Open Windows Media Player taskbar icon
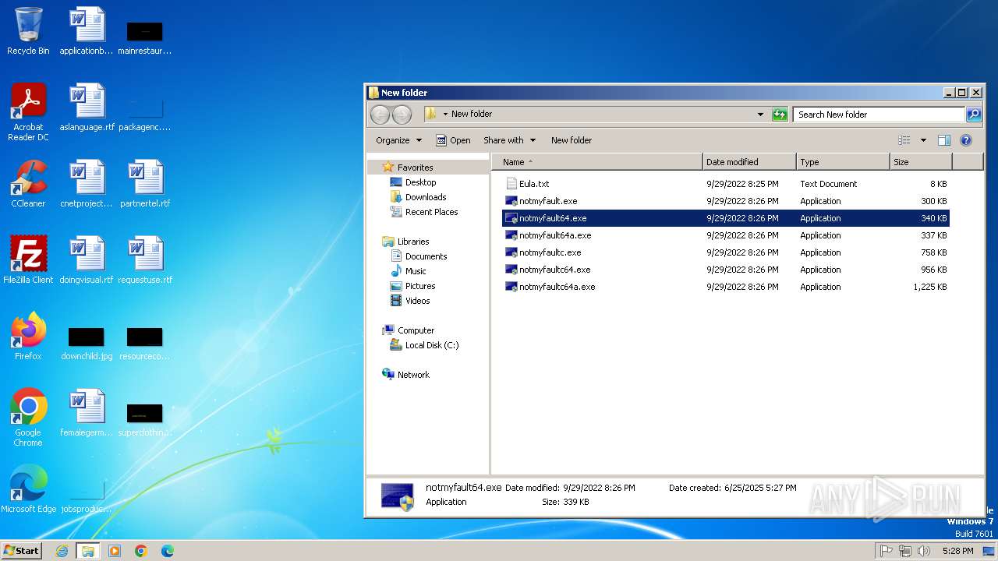 pos(115,551)
